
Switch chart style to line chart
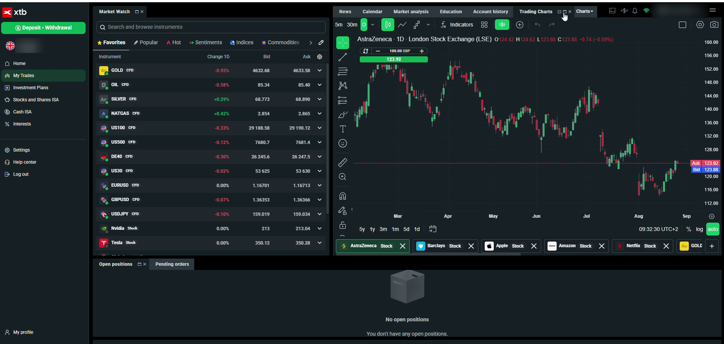point(402,25)
